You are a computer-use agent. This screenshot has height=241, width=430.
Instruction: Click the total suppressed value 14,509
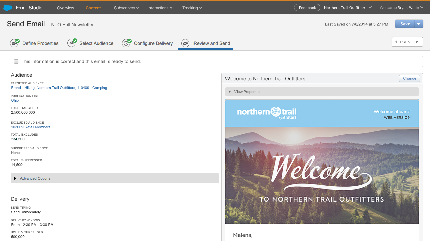[17, 165]
